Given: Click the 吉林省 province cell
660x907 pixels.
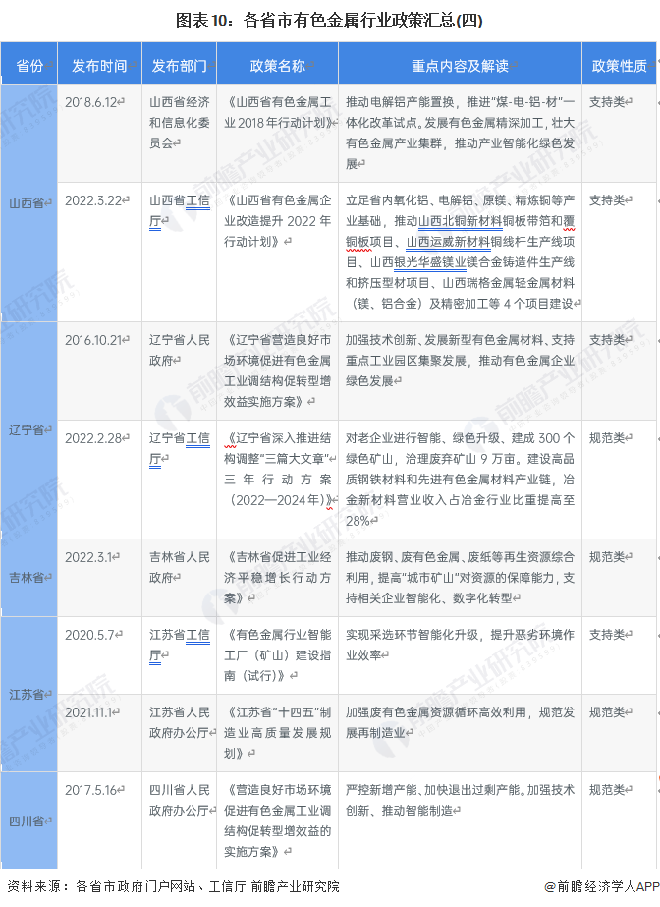Looking at the screenshot, I should point(28,577).
